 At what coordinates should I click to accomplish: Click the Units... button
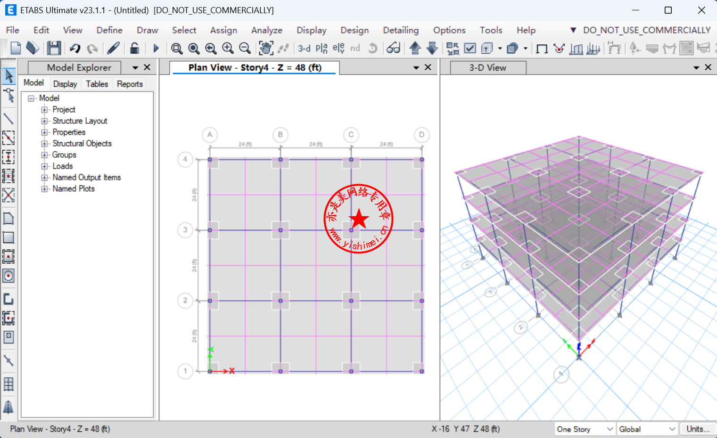[x=698, y=429]
